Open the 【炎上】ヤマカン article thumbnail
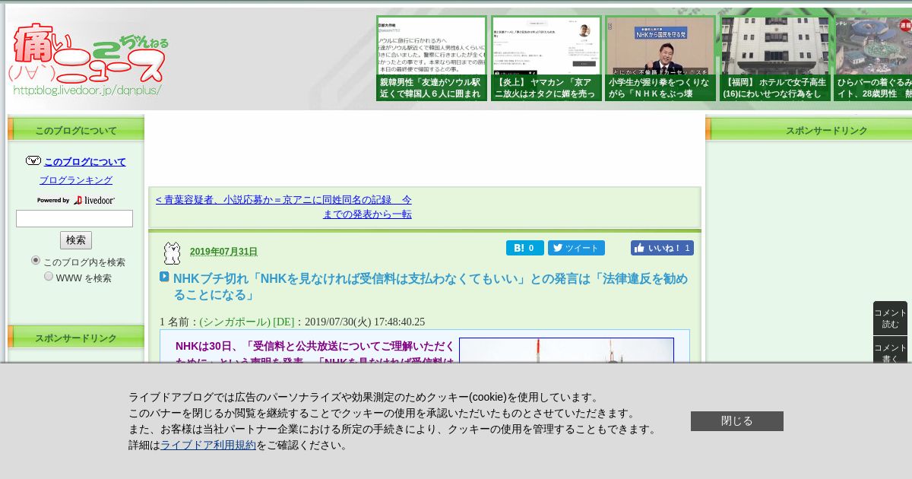912x479 pixels. pyautogui.click(x=546, y=59)
